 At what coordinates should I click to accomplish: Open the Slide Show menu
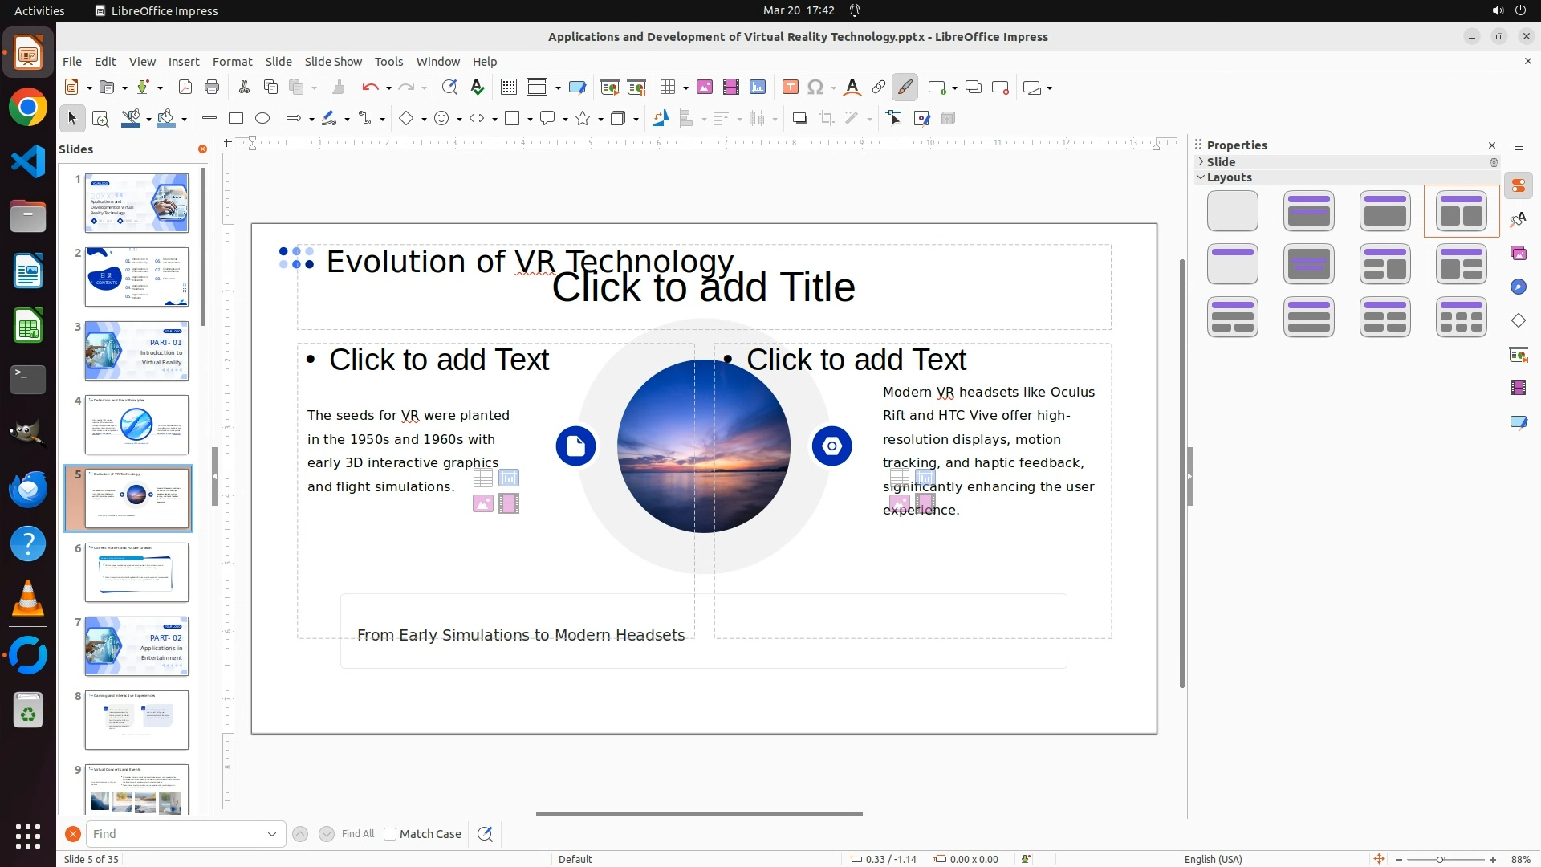coord(333,62)
